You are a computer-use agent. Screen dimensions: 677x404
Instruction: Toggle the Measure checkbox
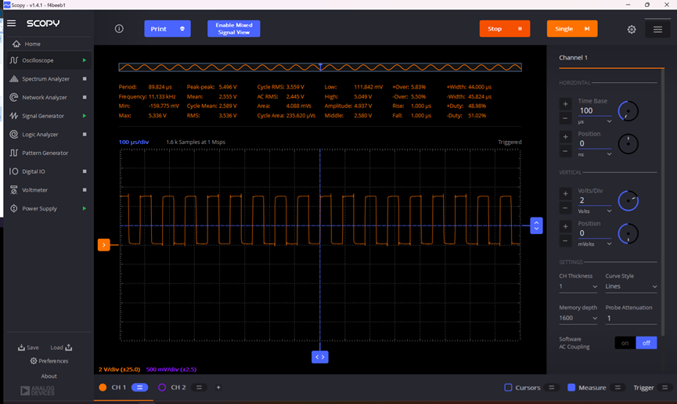pos(571,388)
